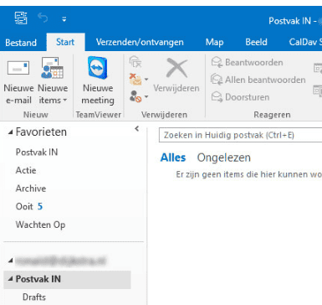
Task: Collapse the Favorieten section
Action: pos(10,132)
